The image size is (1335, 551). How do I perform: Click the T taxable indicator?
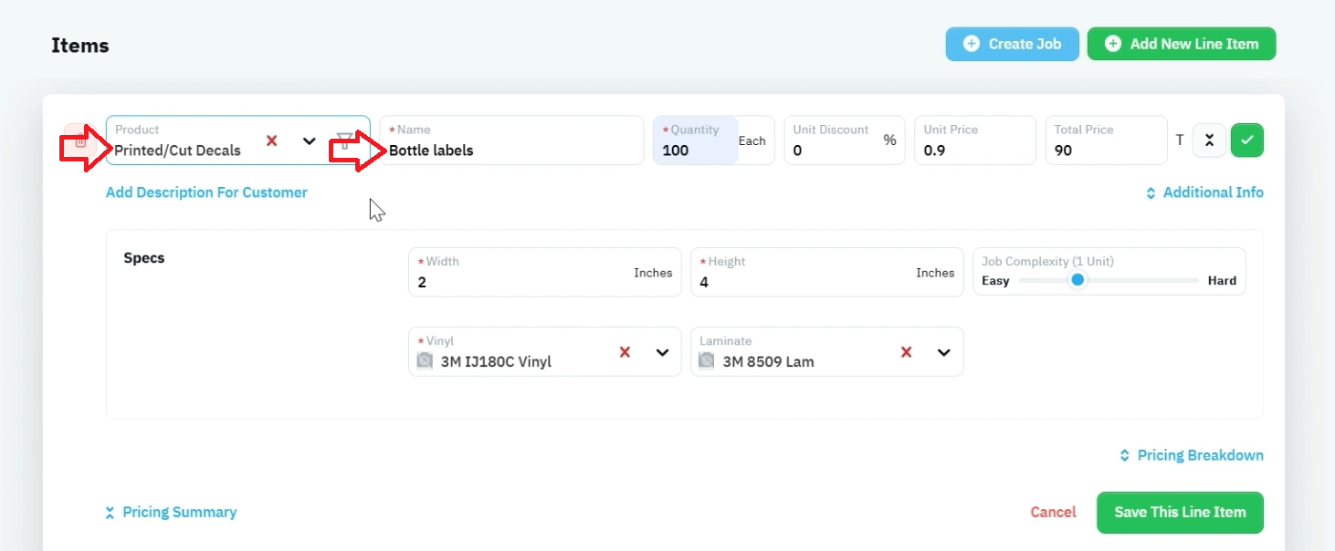tap(1180, 140)
